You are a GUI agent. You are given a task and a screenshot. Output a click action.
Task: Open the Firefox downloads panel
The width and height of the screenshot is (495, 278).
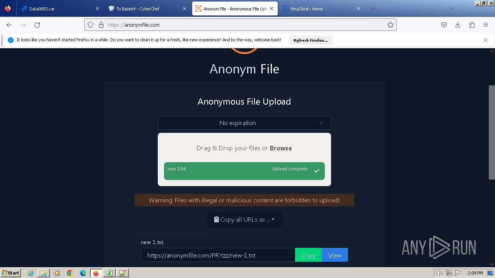pos(458,25)
